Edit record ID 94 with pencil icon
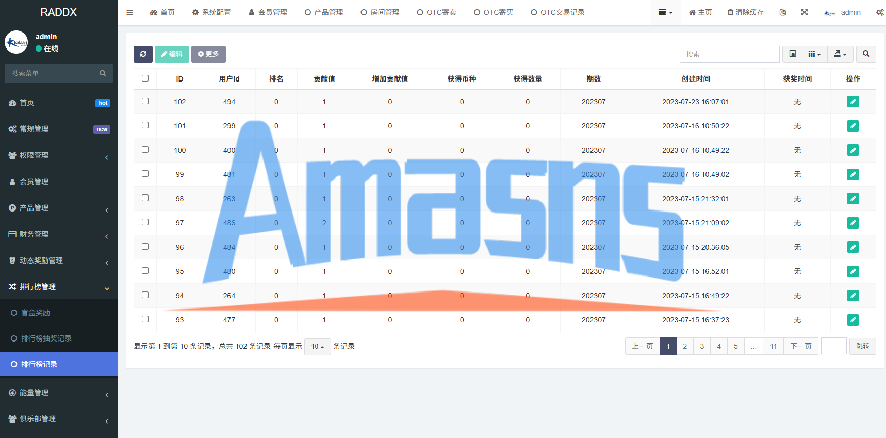 [x=853, y=296]
